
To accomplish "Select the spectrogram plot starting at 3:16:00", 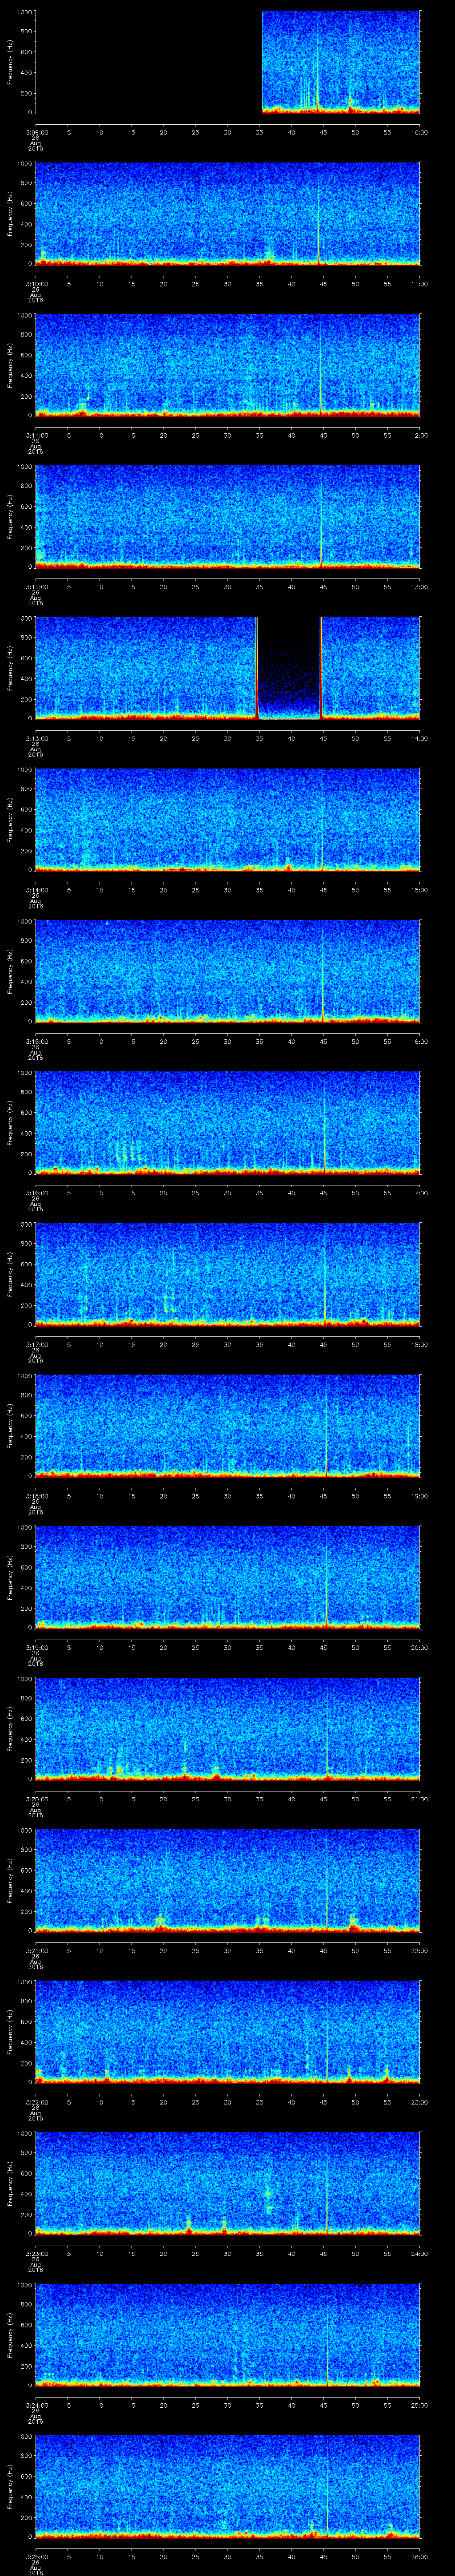I will (x=228, y=1122).
